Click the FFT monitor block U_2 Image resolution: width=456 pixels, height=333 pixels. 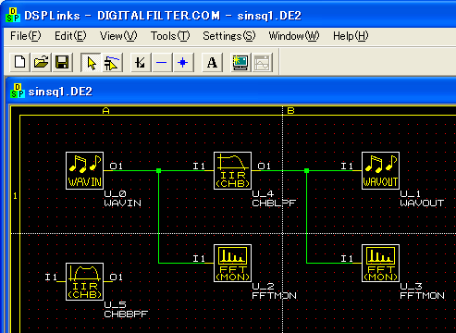coord(232,263)
